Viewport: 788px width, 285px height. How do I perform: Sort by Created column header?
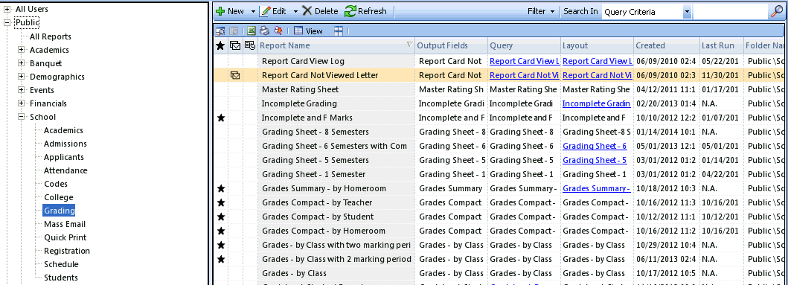[666, 45]
